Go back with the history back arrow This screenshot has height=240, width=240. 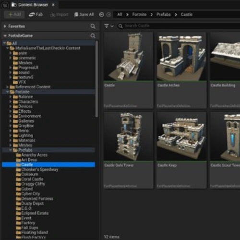point(101,14)
